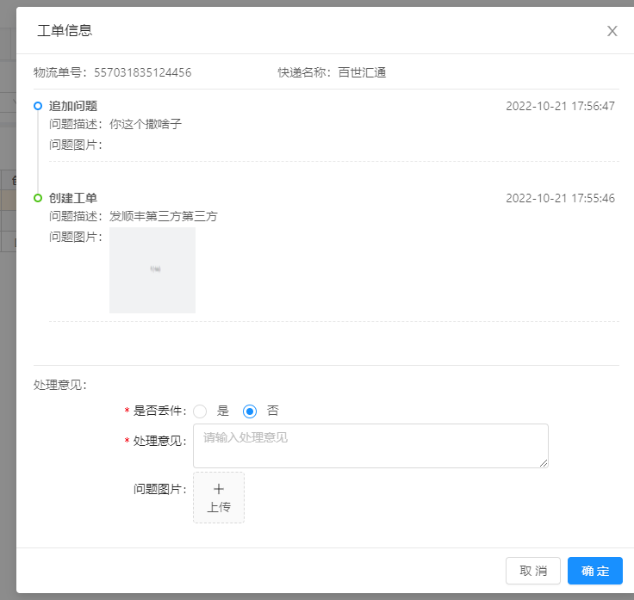Click the logistics number 557031835124456
Viewport: 634px width, 600px height.
click(x=142, y=72)
